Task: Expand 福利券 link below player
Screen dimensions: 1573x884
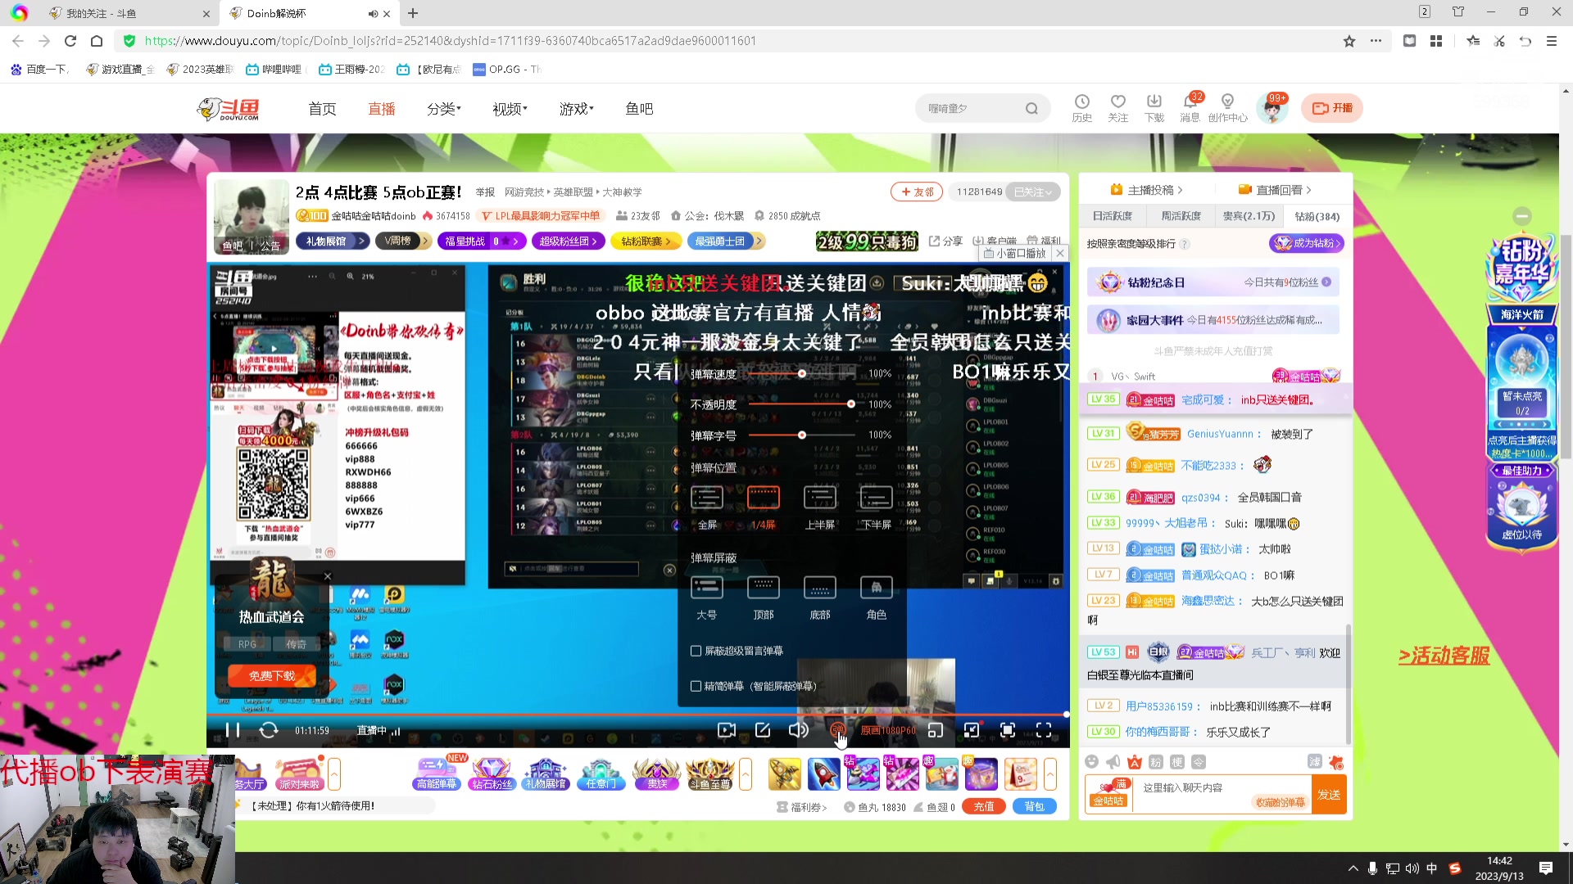Action: click(802, 807)
